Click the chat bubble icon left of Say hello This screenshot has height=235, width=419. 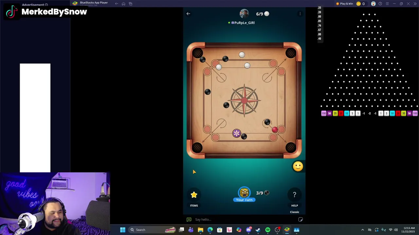[189, 220]
